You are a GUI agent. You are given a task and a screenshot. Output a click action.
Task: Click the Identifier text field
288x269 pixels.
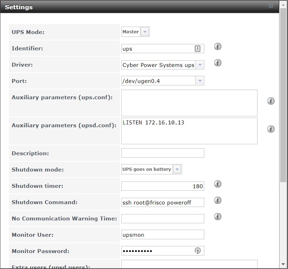coord(163,49)
